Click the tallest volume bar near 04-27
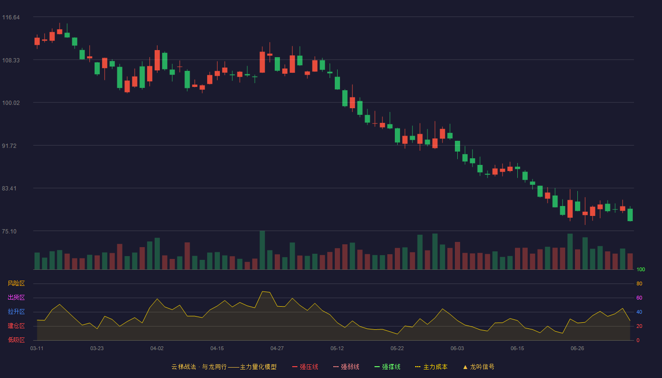The width and height of the screenshot is (662, 378). coord(262,250)
